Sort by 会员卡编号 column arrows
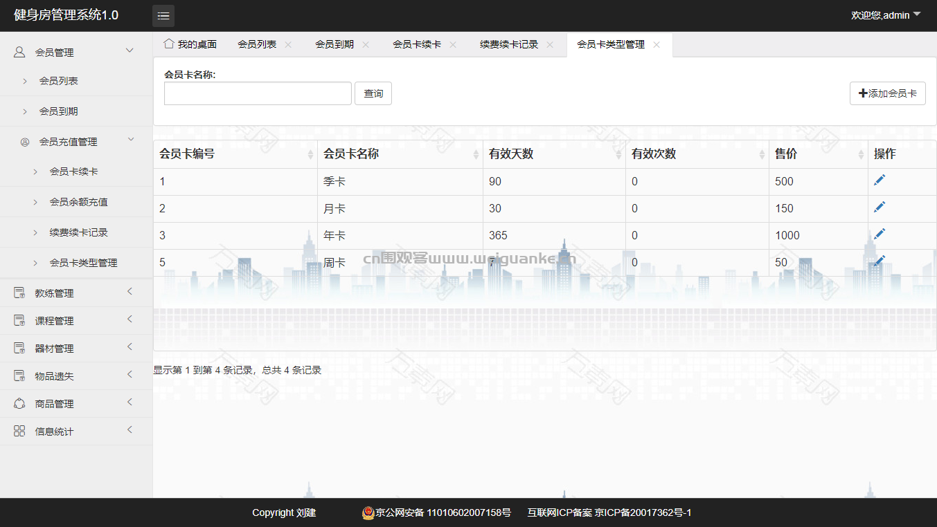 (310, 154)
